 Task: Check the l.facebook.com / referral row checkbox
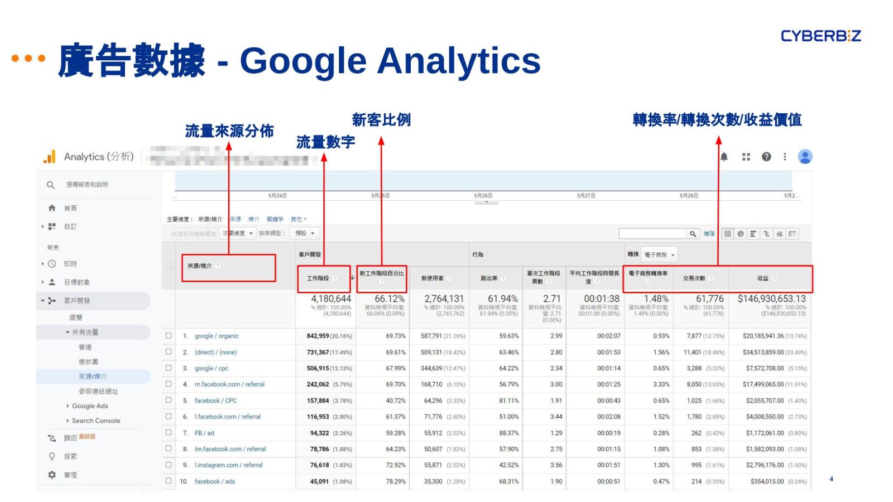[169, 417]
